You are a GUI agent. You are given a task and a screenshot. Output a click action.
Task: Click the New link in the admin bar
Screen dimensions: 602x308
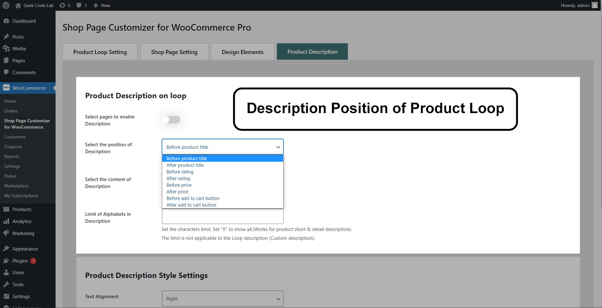[x=106, y=5]
